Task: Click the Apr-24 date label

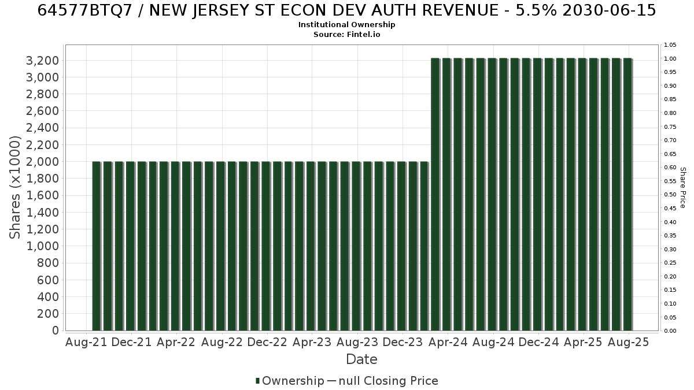Action: (448, 342)
